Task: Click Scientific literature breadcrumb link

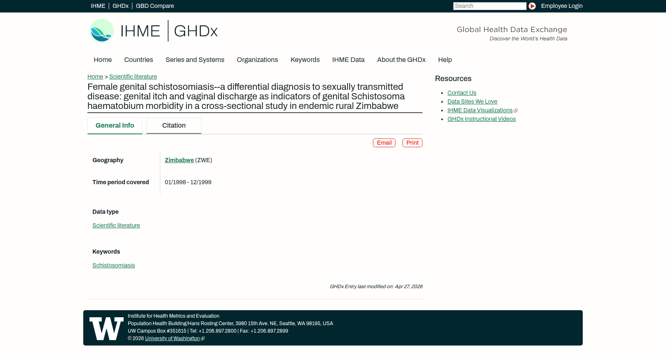Action: coord(133,77)
